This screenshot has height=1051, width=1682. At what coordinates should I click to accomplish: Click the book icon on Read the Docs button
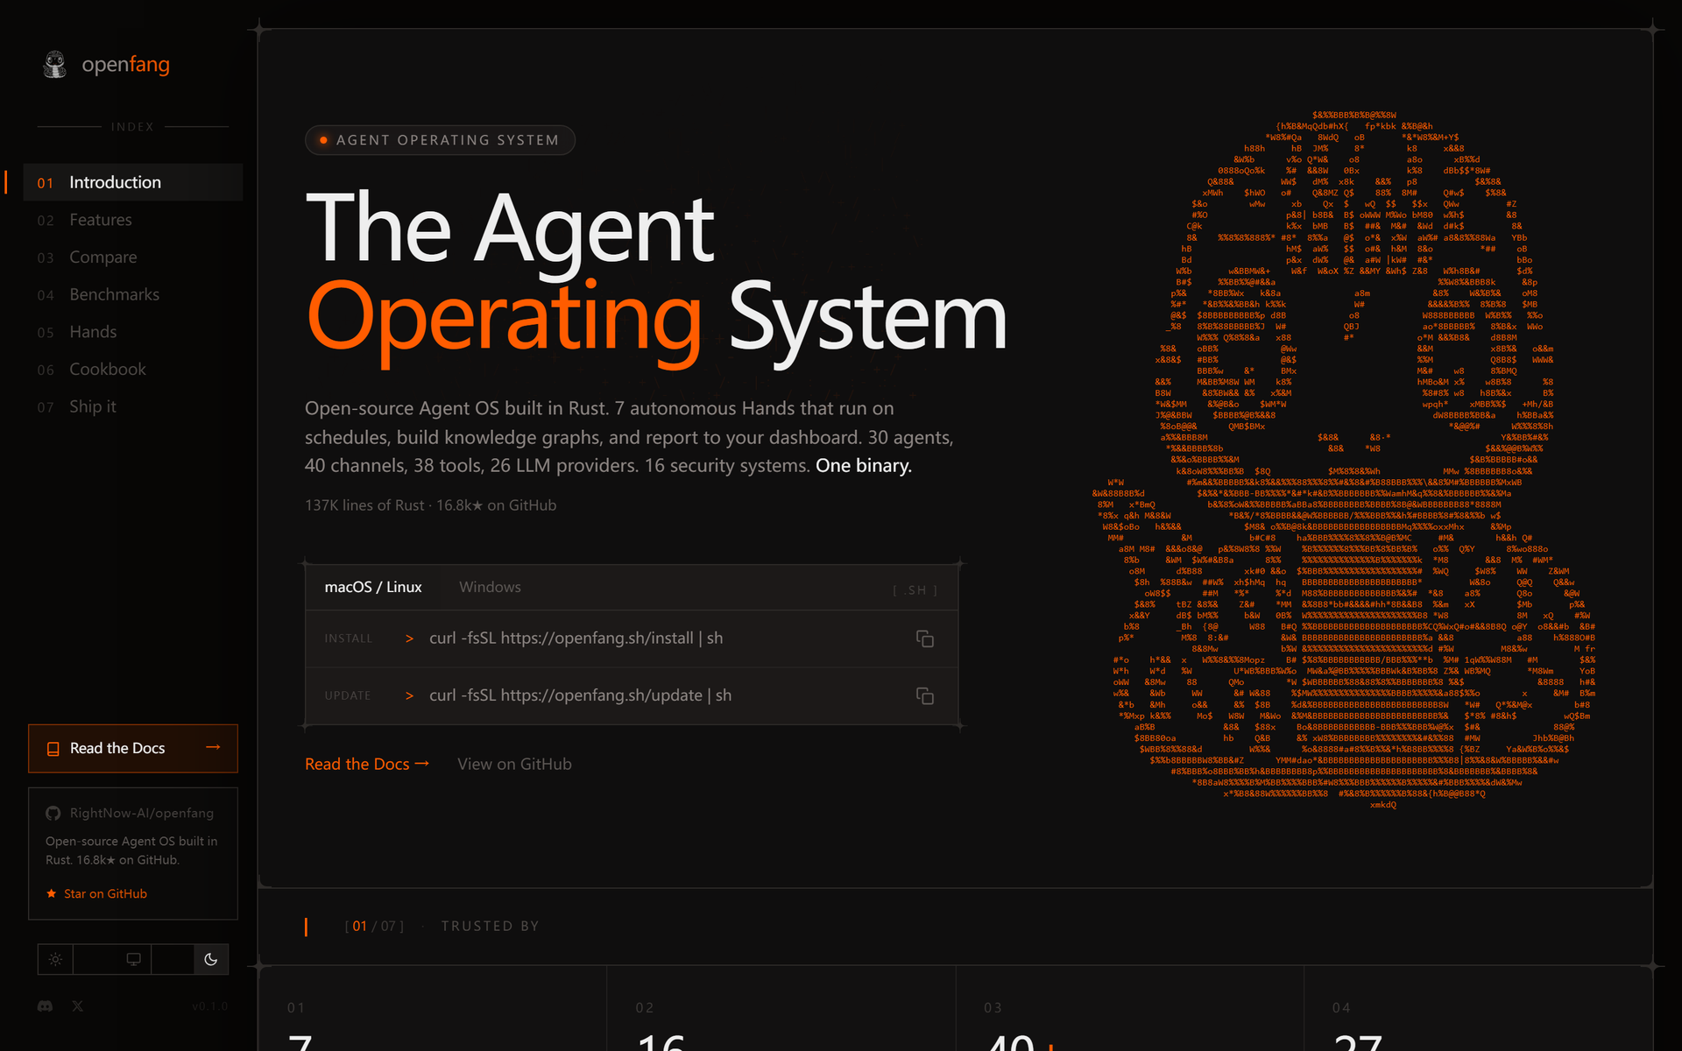(x=53, y=749)
